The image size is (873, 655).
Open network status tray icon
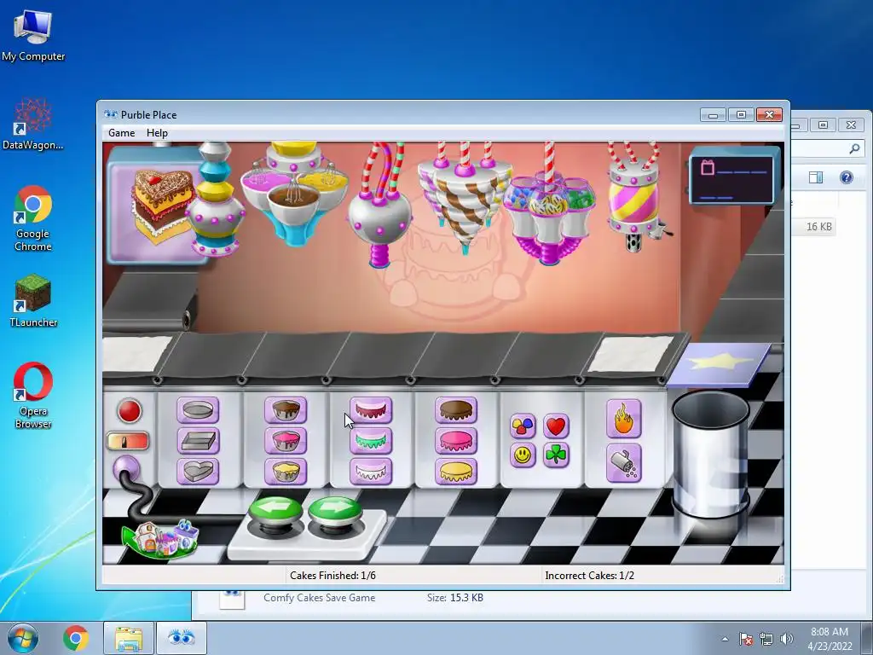point(766,639)
